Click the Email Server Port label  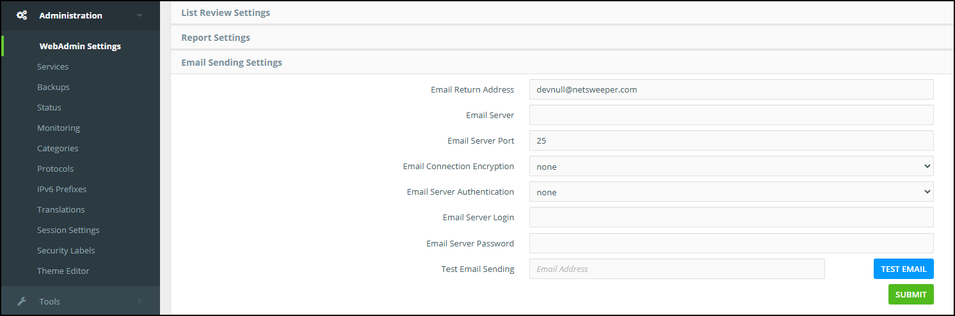481,140
